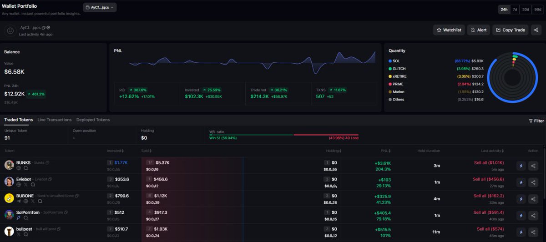
Task: Open quick trade for Eviebot row
Action: (521, 182)
